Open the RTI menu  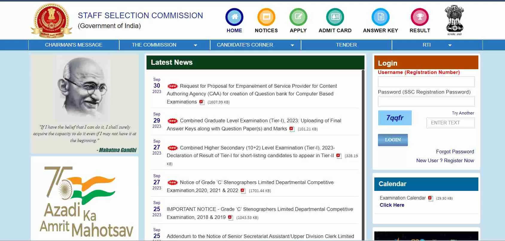coord(427,45)
